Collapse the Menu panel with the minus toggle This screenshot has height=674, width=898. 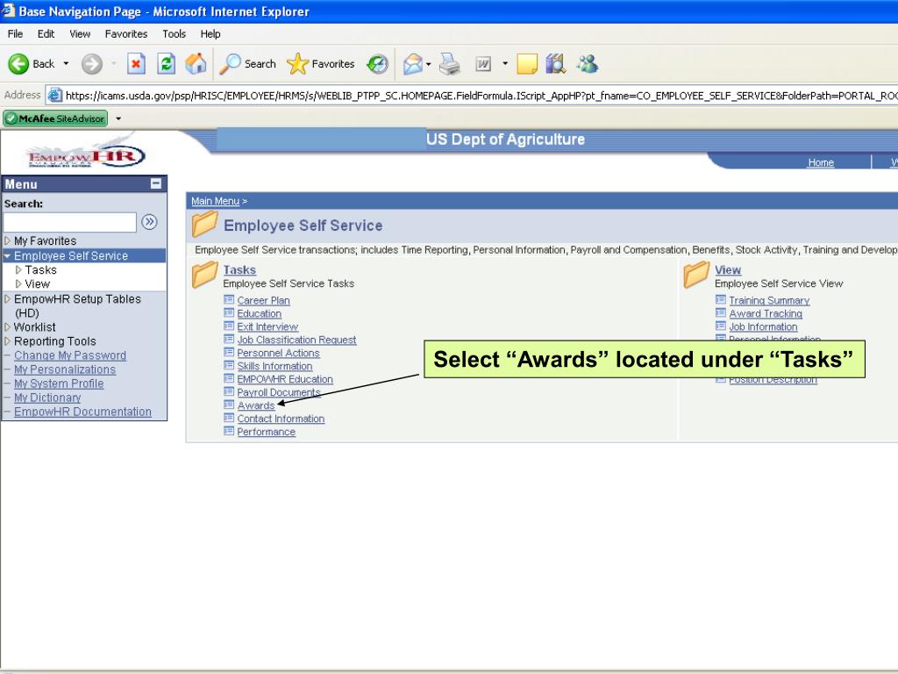click(x=156, y=183)
